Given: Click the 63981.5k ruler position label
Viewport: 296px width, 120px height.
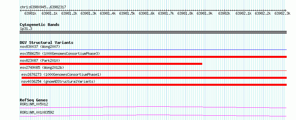Looking at the screenshot, I should [127, 13].
